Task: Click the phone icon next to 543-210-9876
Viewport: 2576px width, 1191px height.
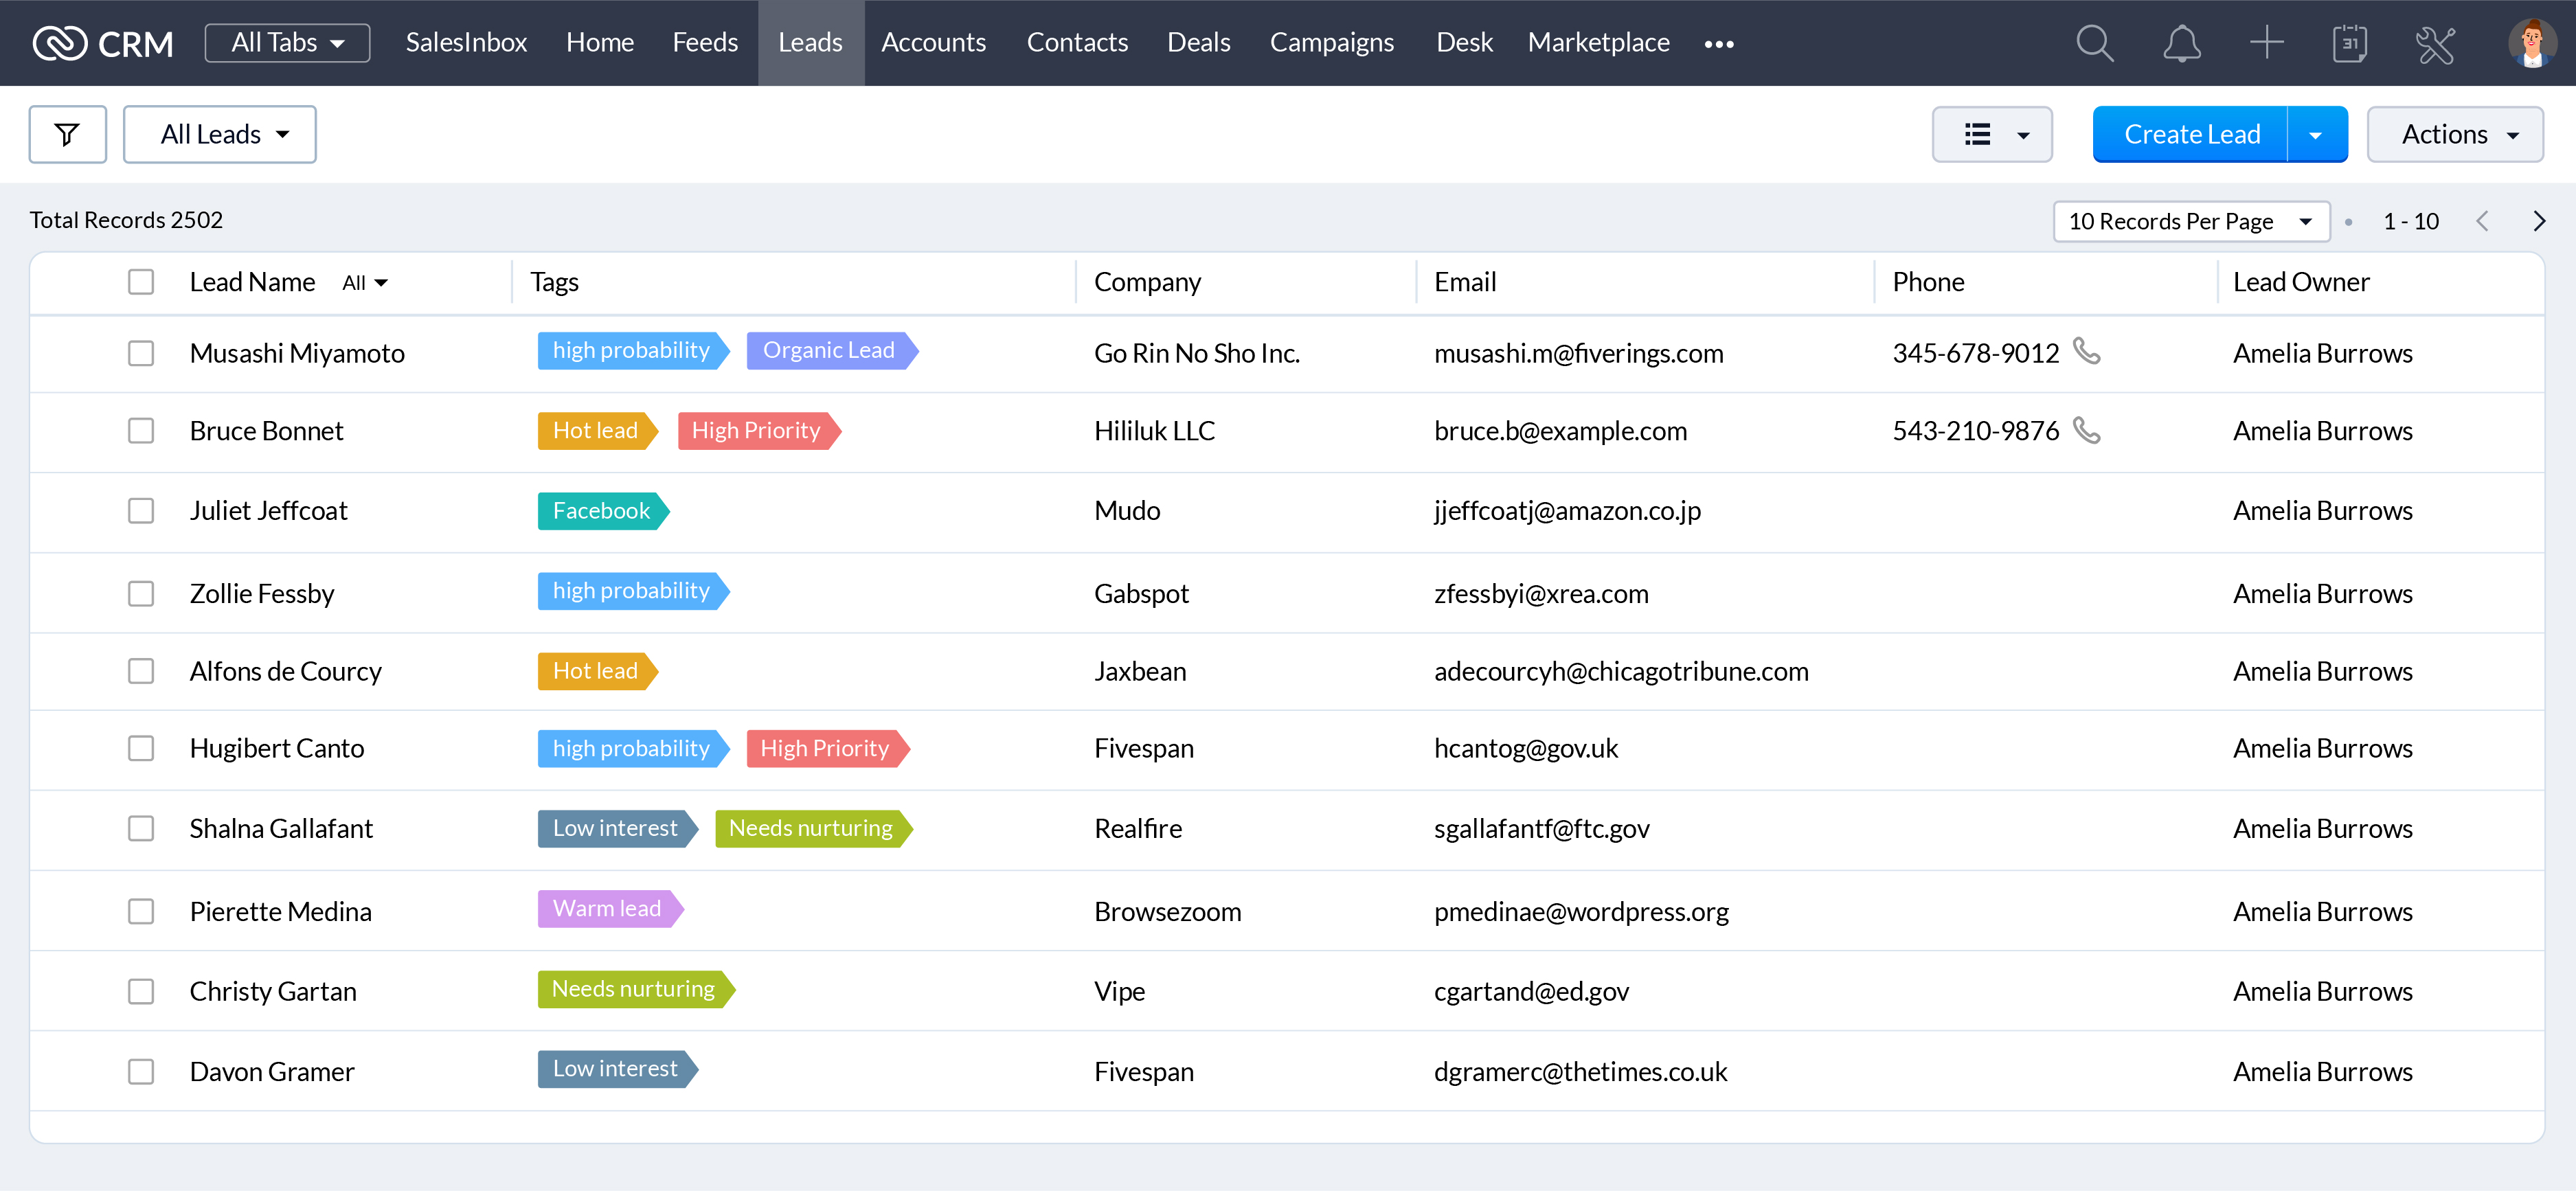Action: (x=2086, y=430)
